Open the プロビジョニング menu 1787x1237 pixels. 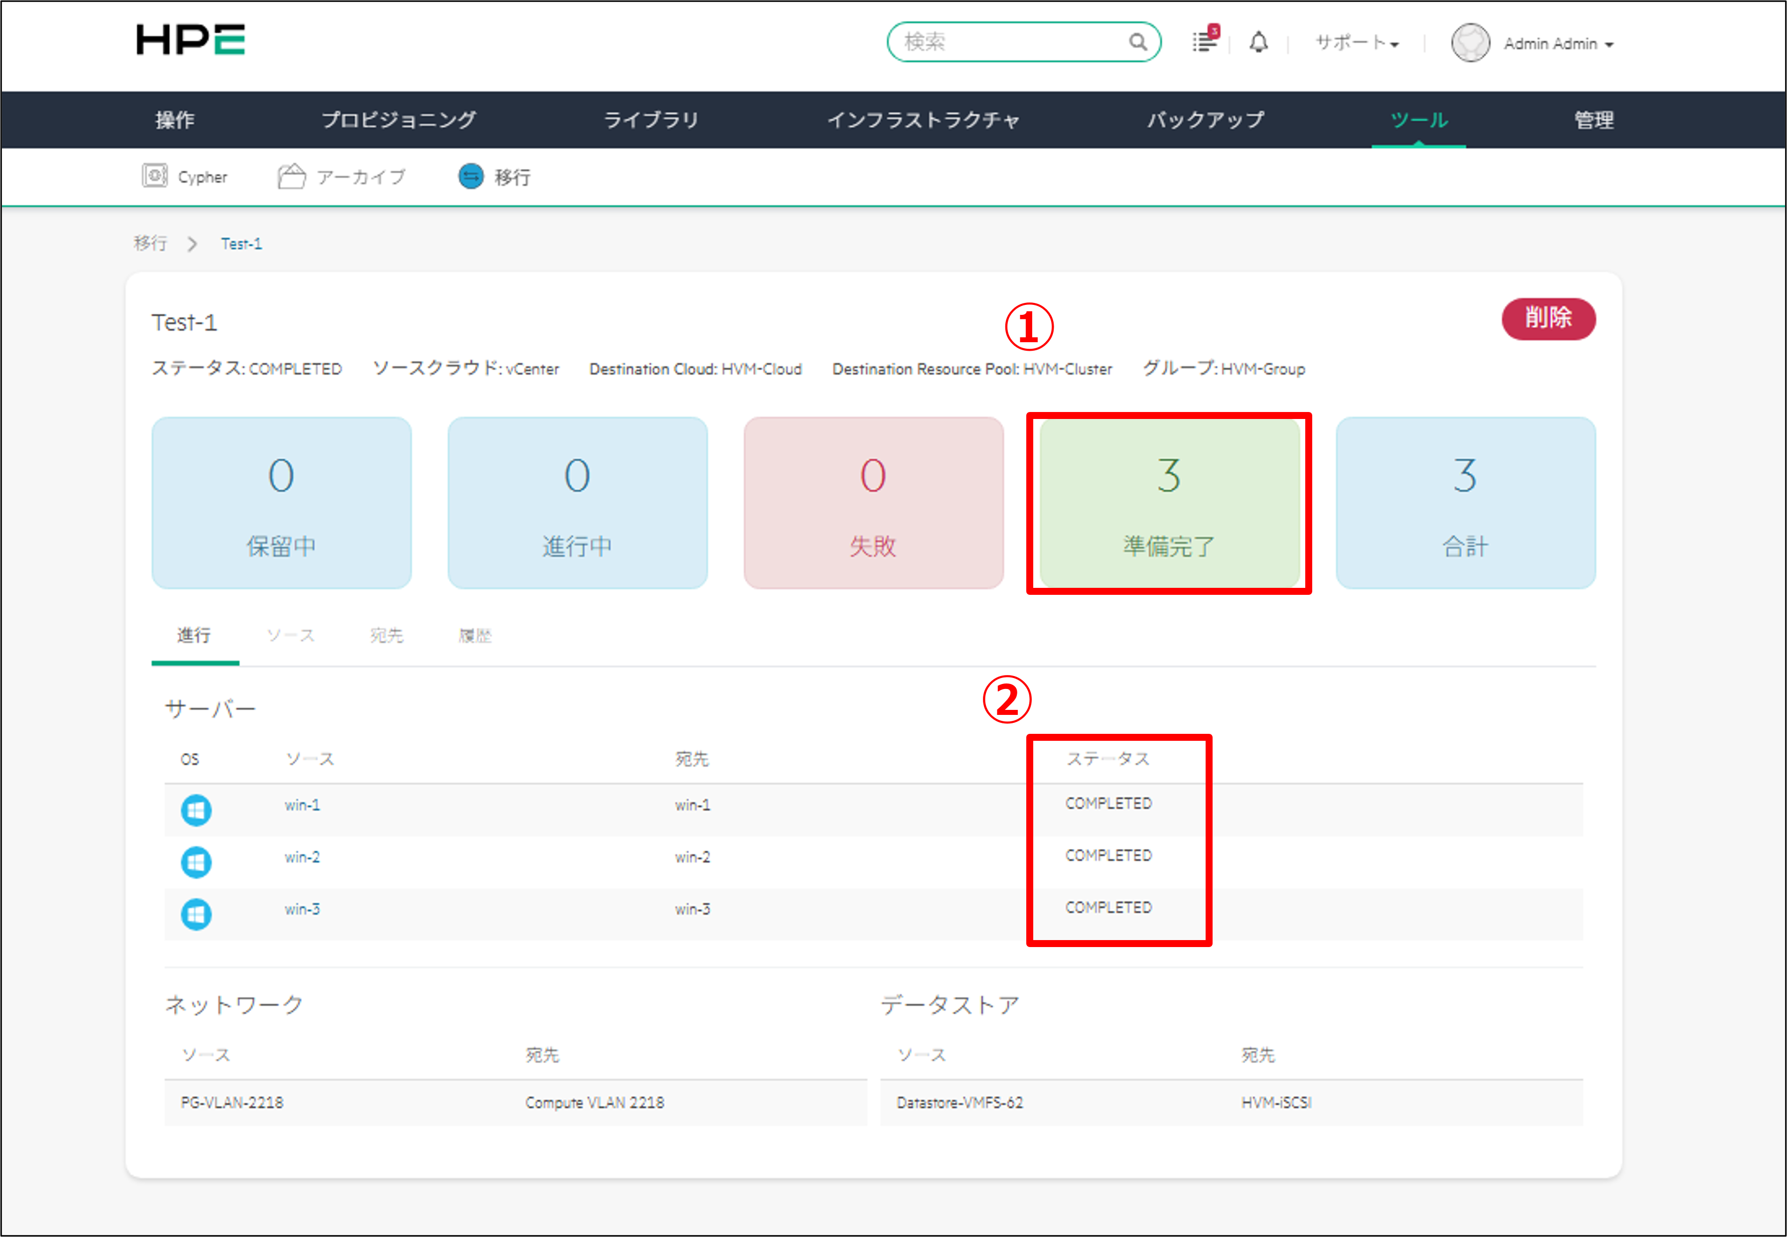399,120
